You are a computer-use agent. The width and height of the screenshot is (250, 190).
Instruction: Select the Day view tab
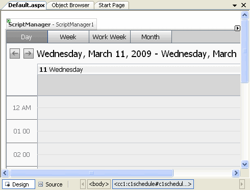click(x=27, y=37)
